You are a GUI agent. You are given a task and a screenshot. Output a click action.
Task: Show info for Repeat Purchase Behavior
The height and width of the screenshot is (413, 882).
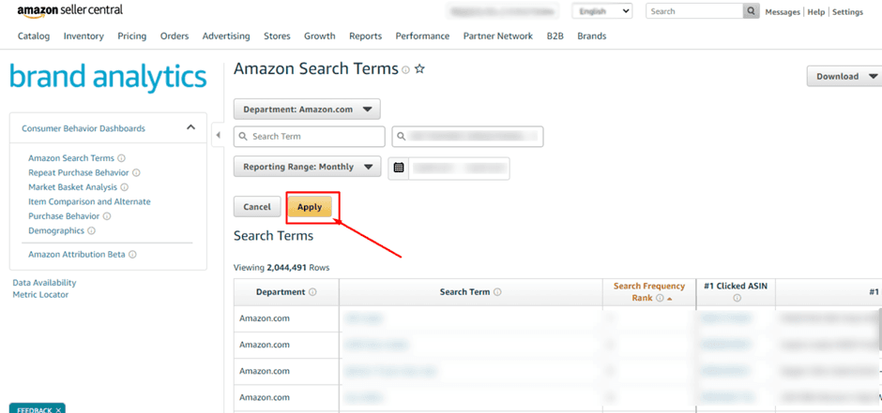pyautogui.click(x=136, y=173)
